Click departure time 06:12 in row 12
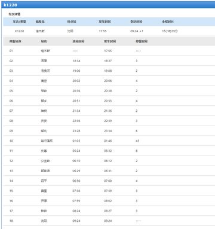 pyautogui.click(x=108, y=161)
